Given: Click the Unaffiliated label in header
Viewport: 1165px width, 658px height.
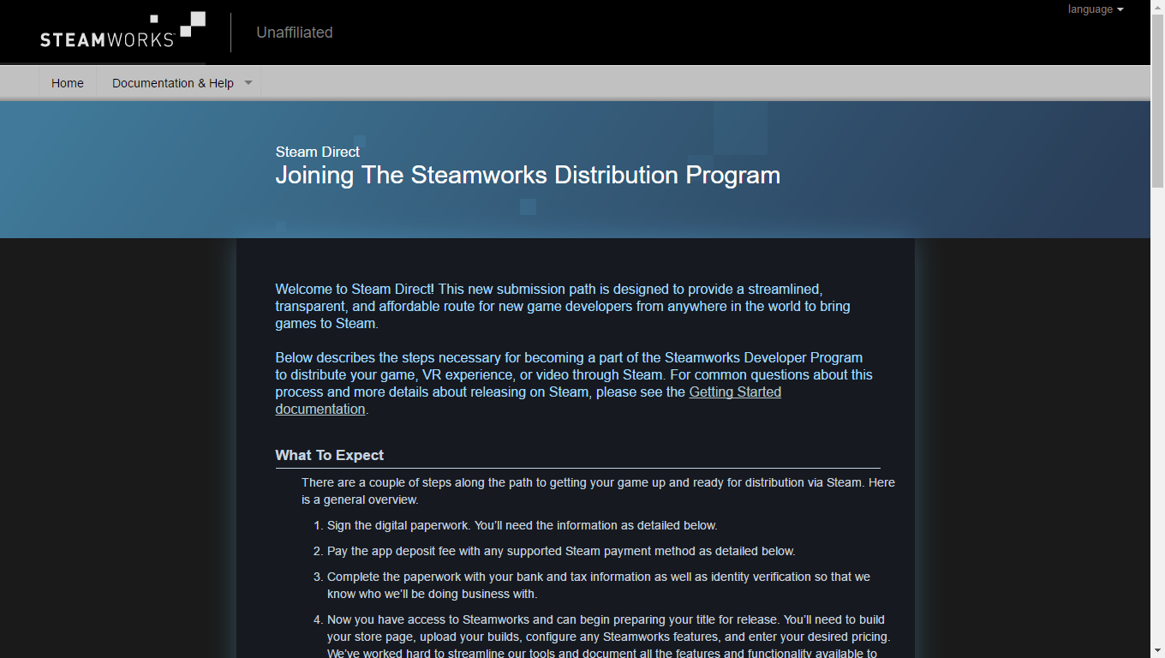Looking at the screenshot, I should pos(295,33).
